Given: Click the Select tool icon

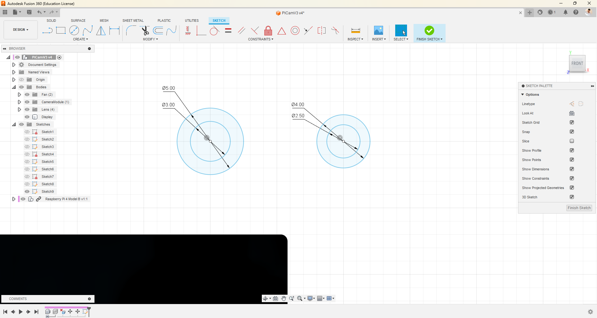Looking at the screenshot, I should point(401,30).
